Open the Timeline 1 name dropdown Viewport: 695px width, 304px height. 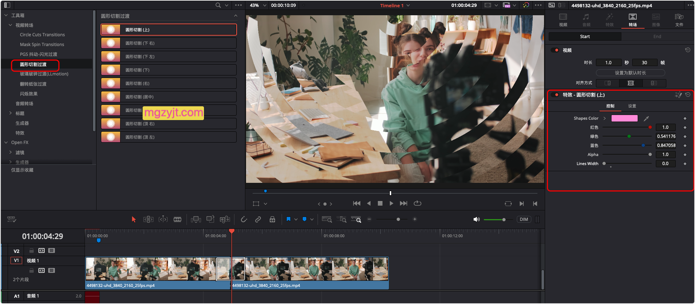[x=395, y=5]
